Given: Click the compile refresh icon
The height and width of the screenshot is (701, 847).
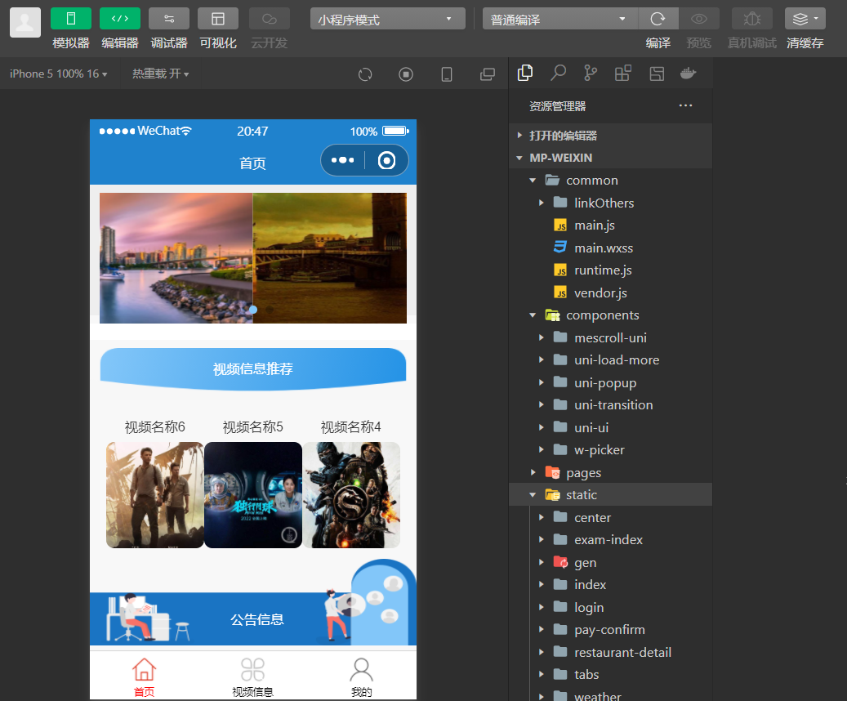Looking at the screenshot, I should [658, 19].
